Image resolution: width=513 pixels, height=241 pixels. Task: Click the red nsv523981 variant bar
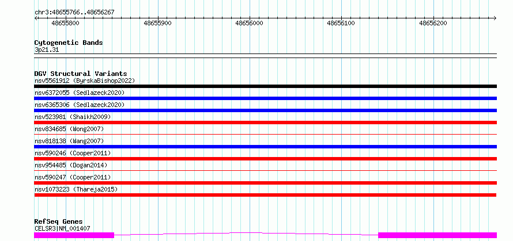(265, 123)
